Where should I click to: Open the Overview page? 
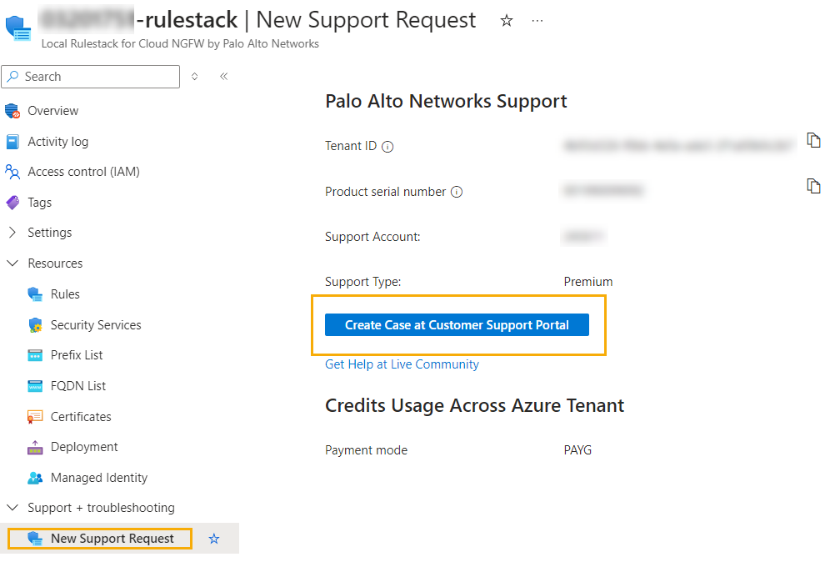pos(52,111)
